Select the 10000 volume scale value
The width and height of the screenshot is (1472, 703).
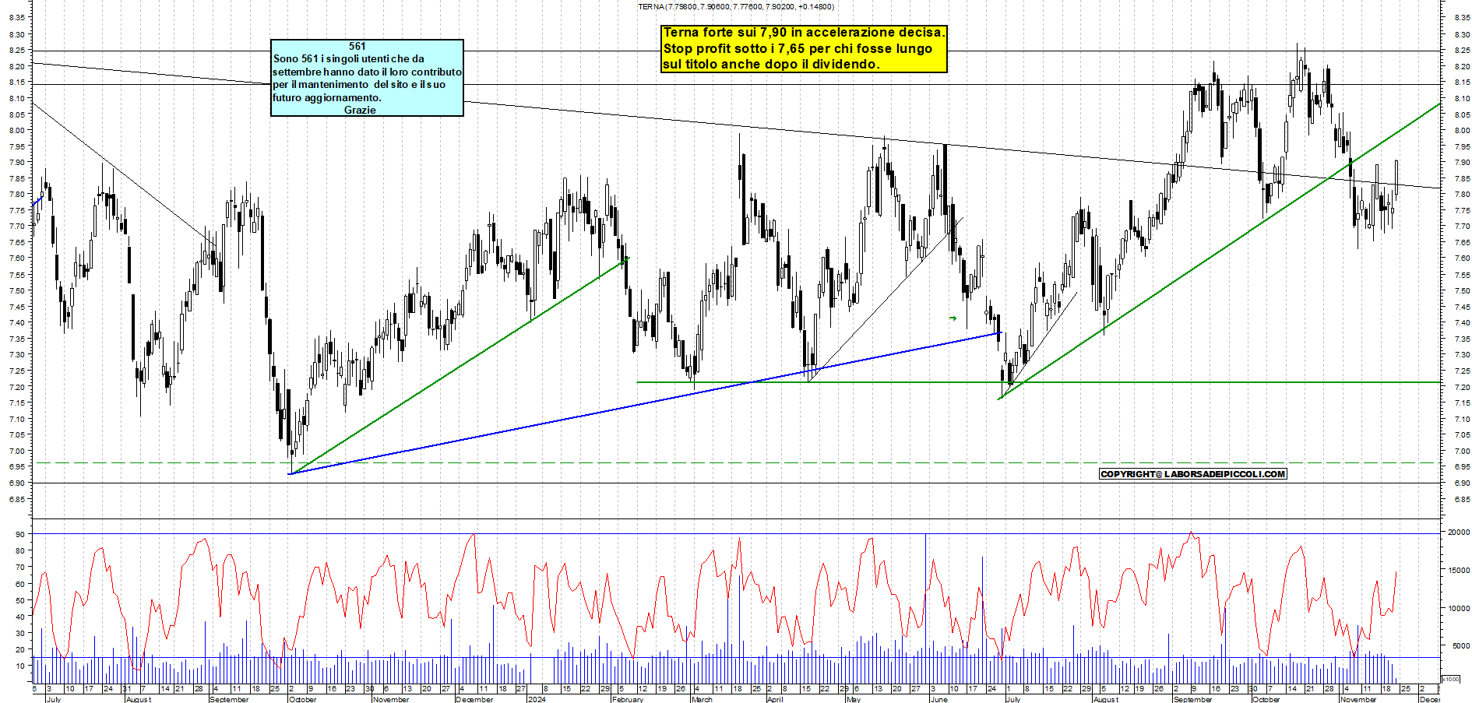point(1458,608)
